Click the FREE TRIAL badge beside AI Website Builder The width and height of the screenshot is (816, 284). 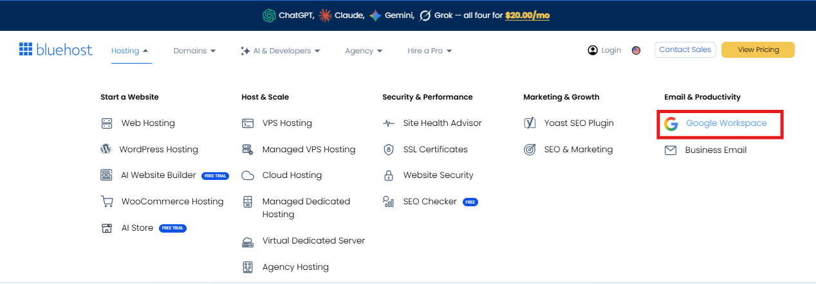tap(215, 175)
